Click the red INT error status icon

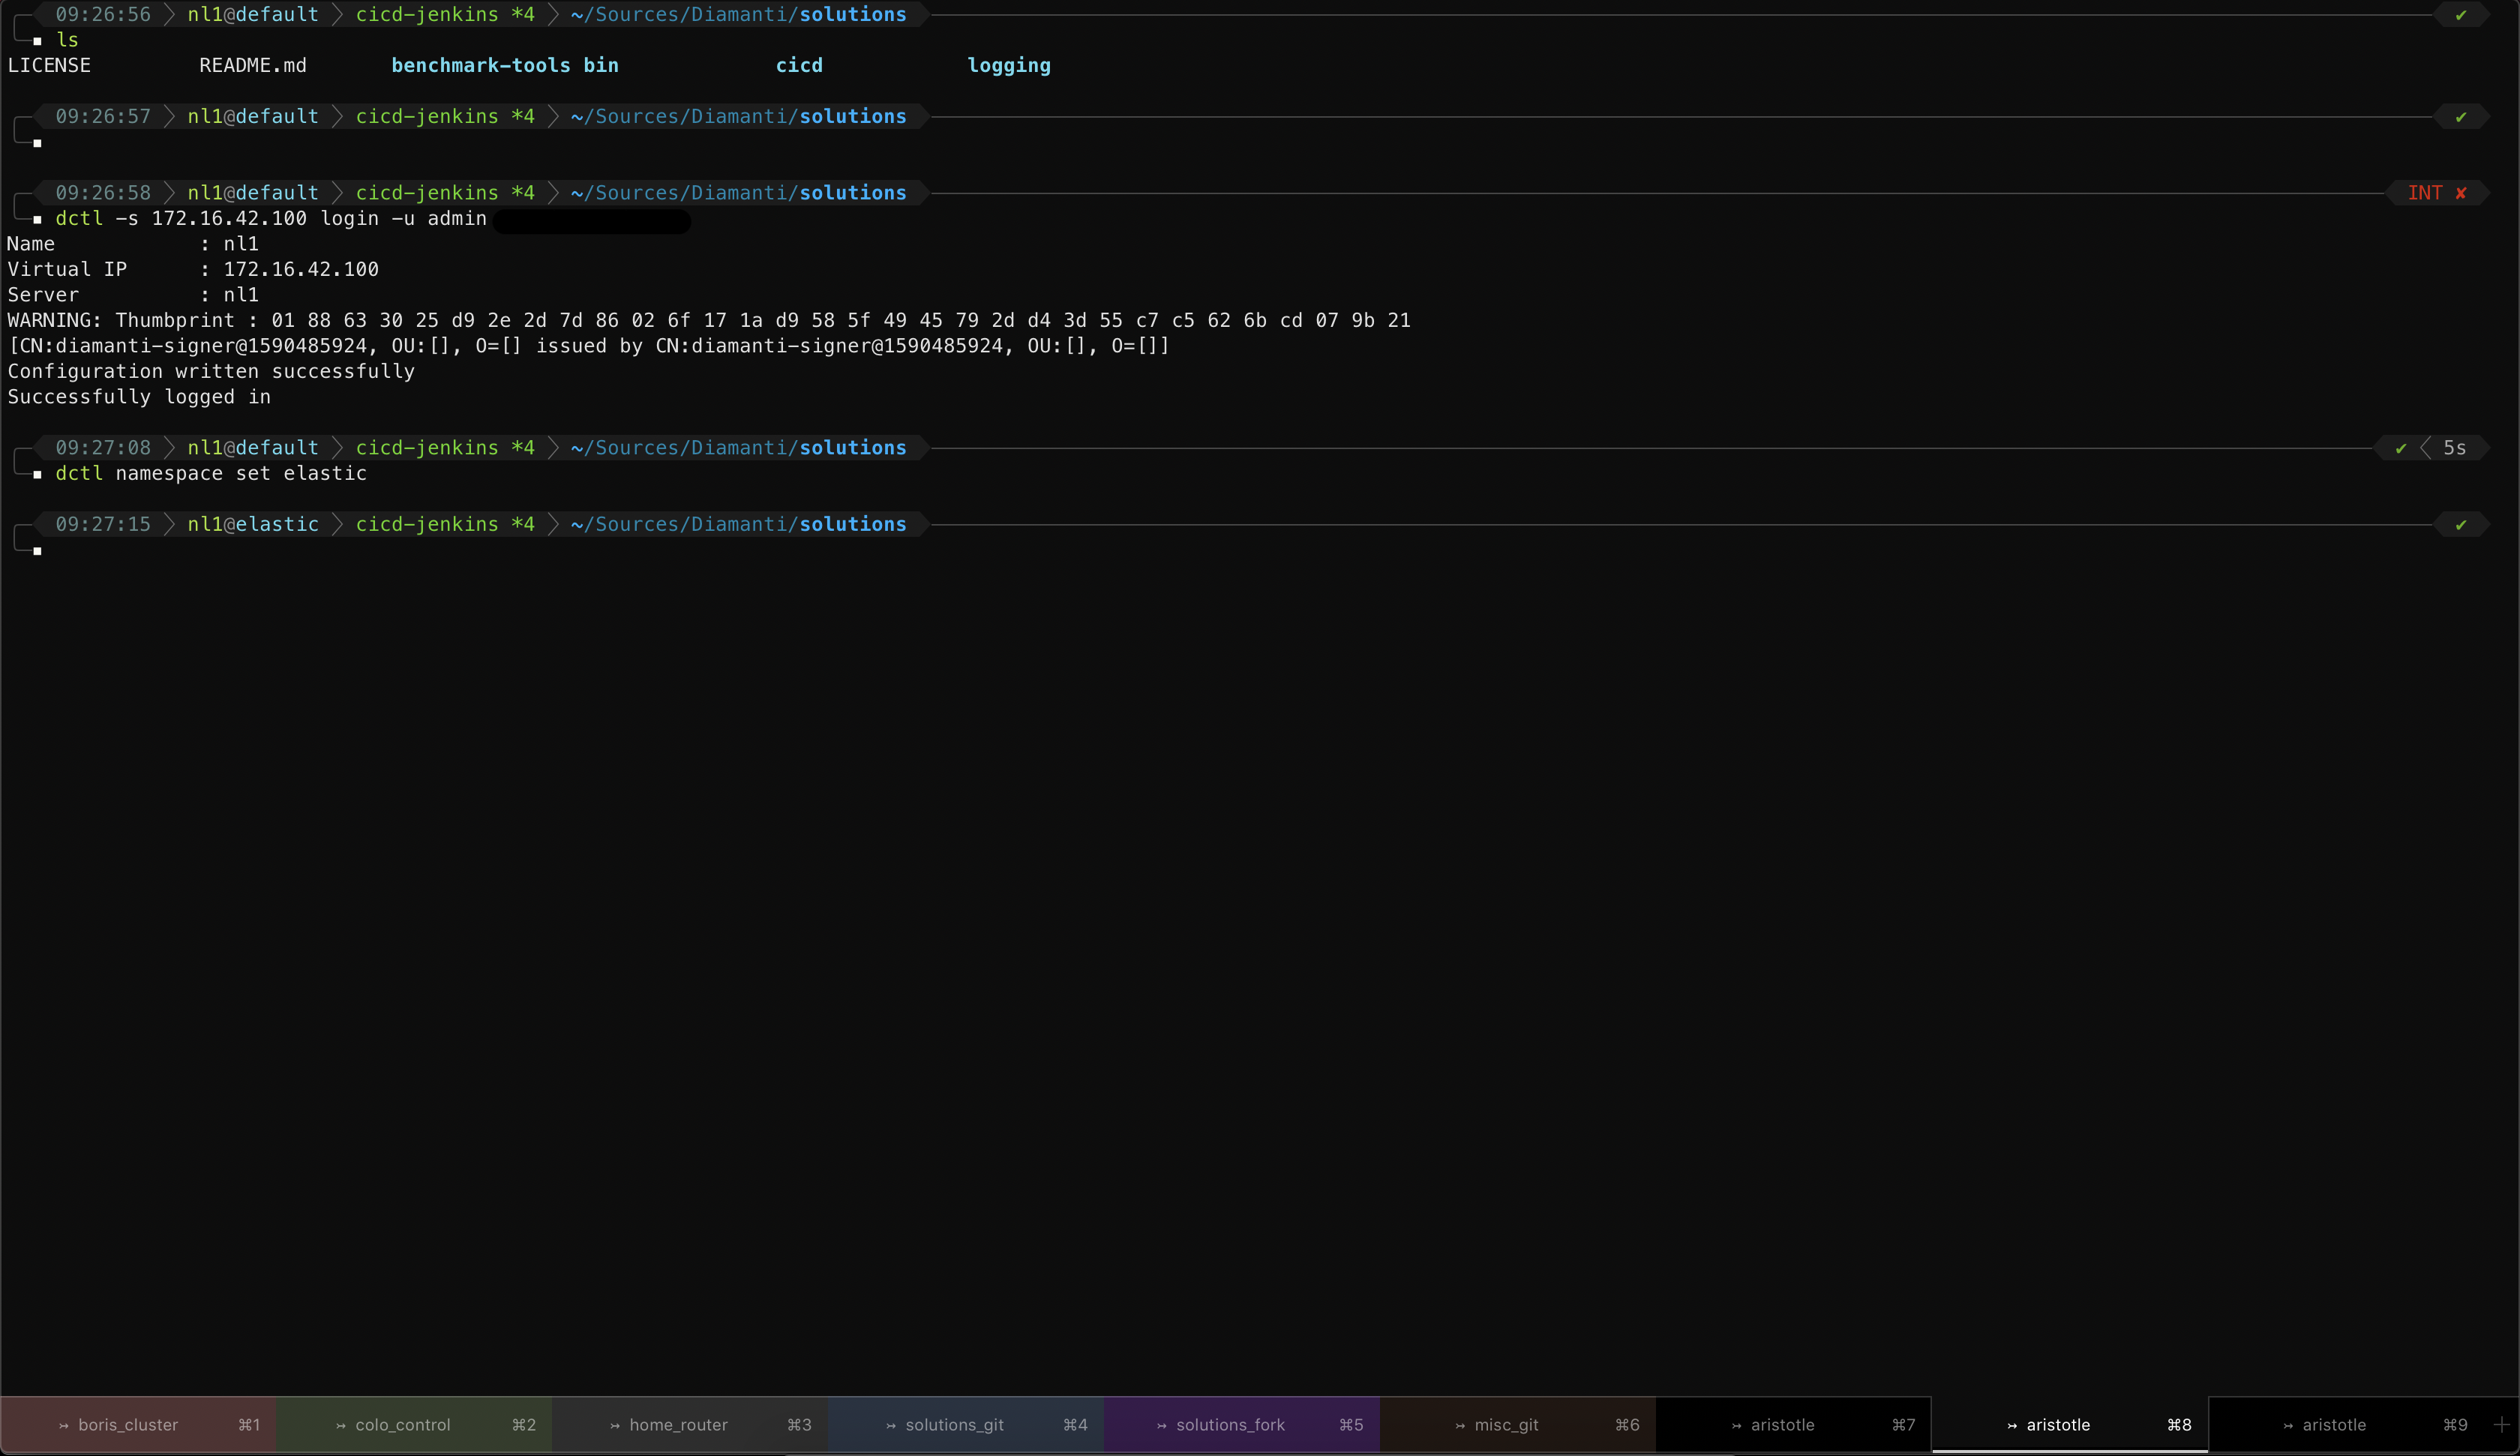pyautogui.click(x=2461, y=193)
